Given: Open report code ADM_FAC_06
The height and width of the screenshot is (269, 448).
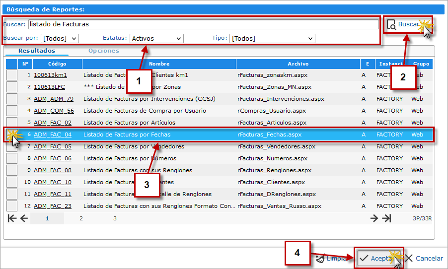Looking at the screenshot, I should [53, 158].
